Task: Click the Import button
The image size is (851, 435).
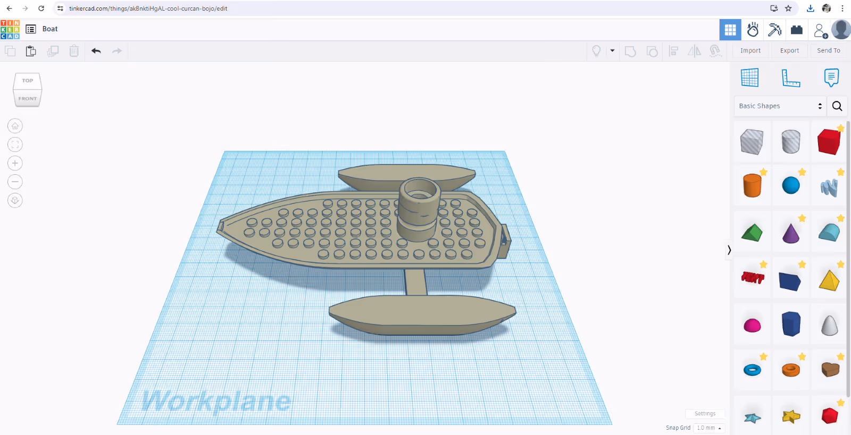Action: 750,50
